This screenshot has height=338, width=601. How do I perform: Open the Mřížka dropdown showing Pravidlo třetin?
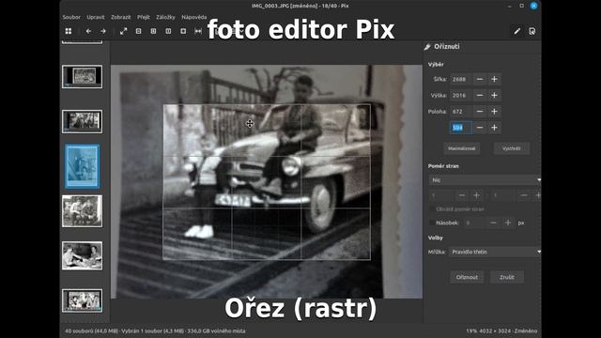[x=495, y=252]
